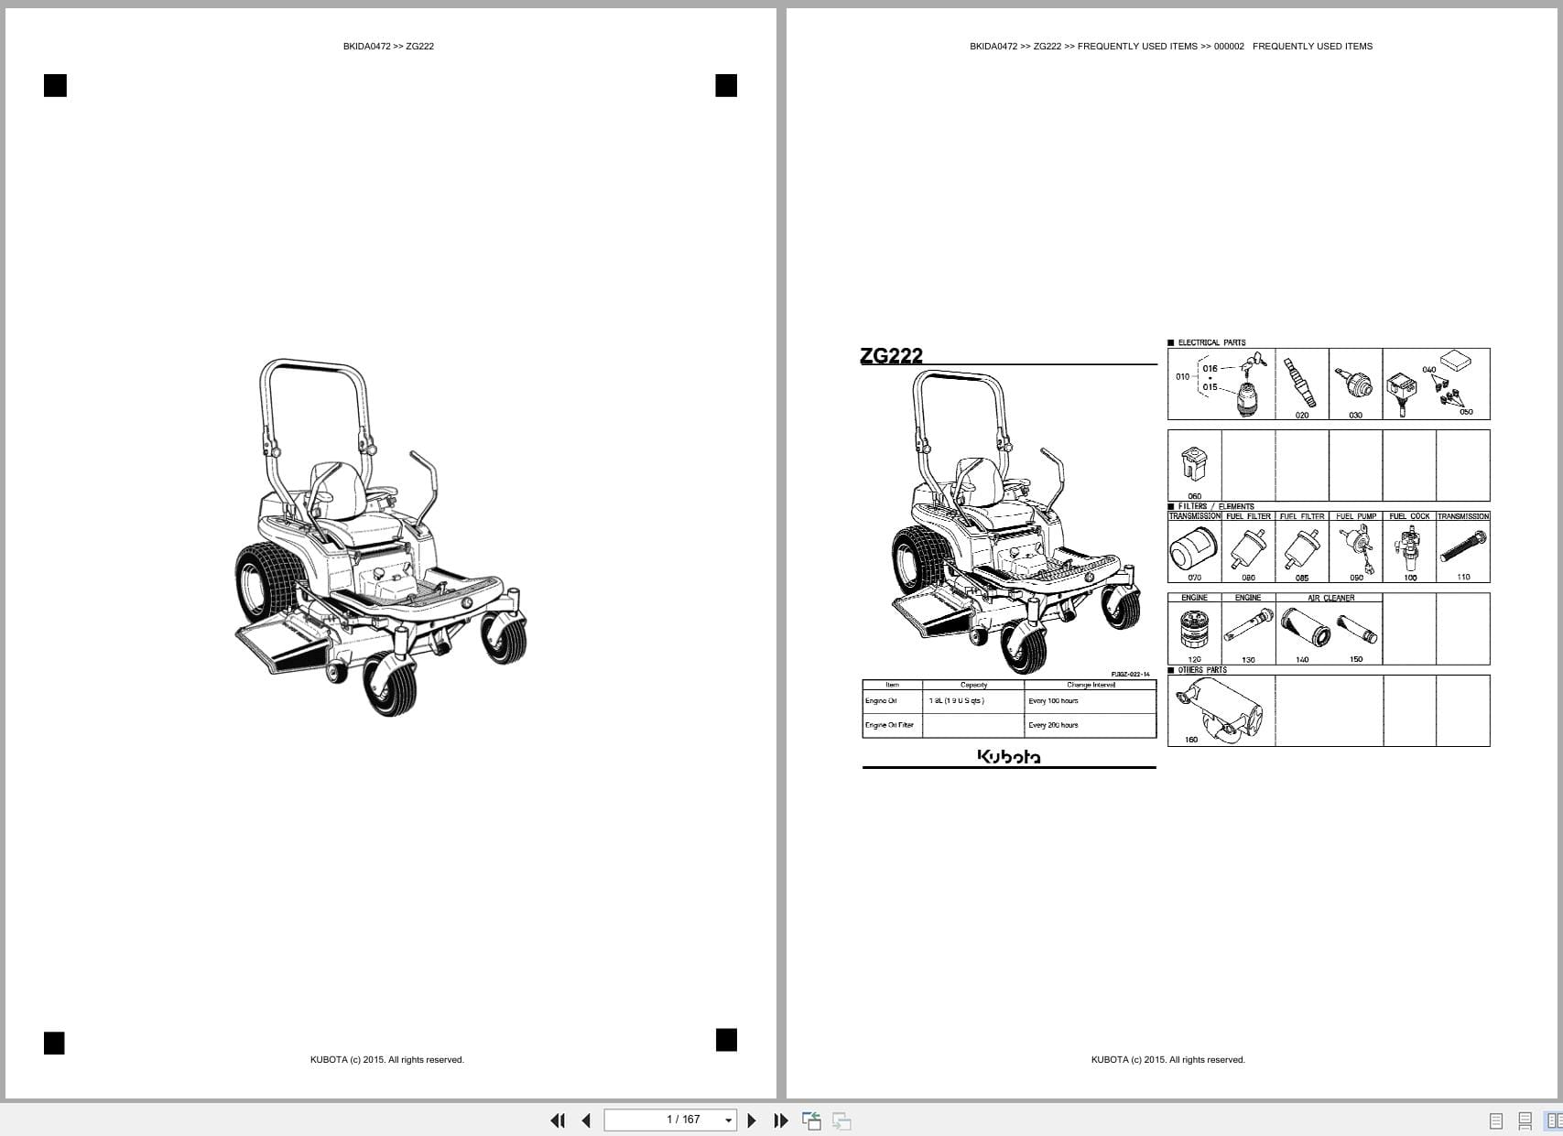
Task: Toggle the two-page facing view
Action: (x=1553, y=1120)
